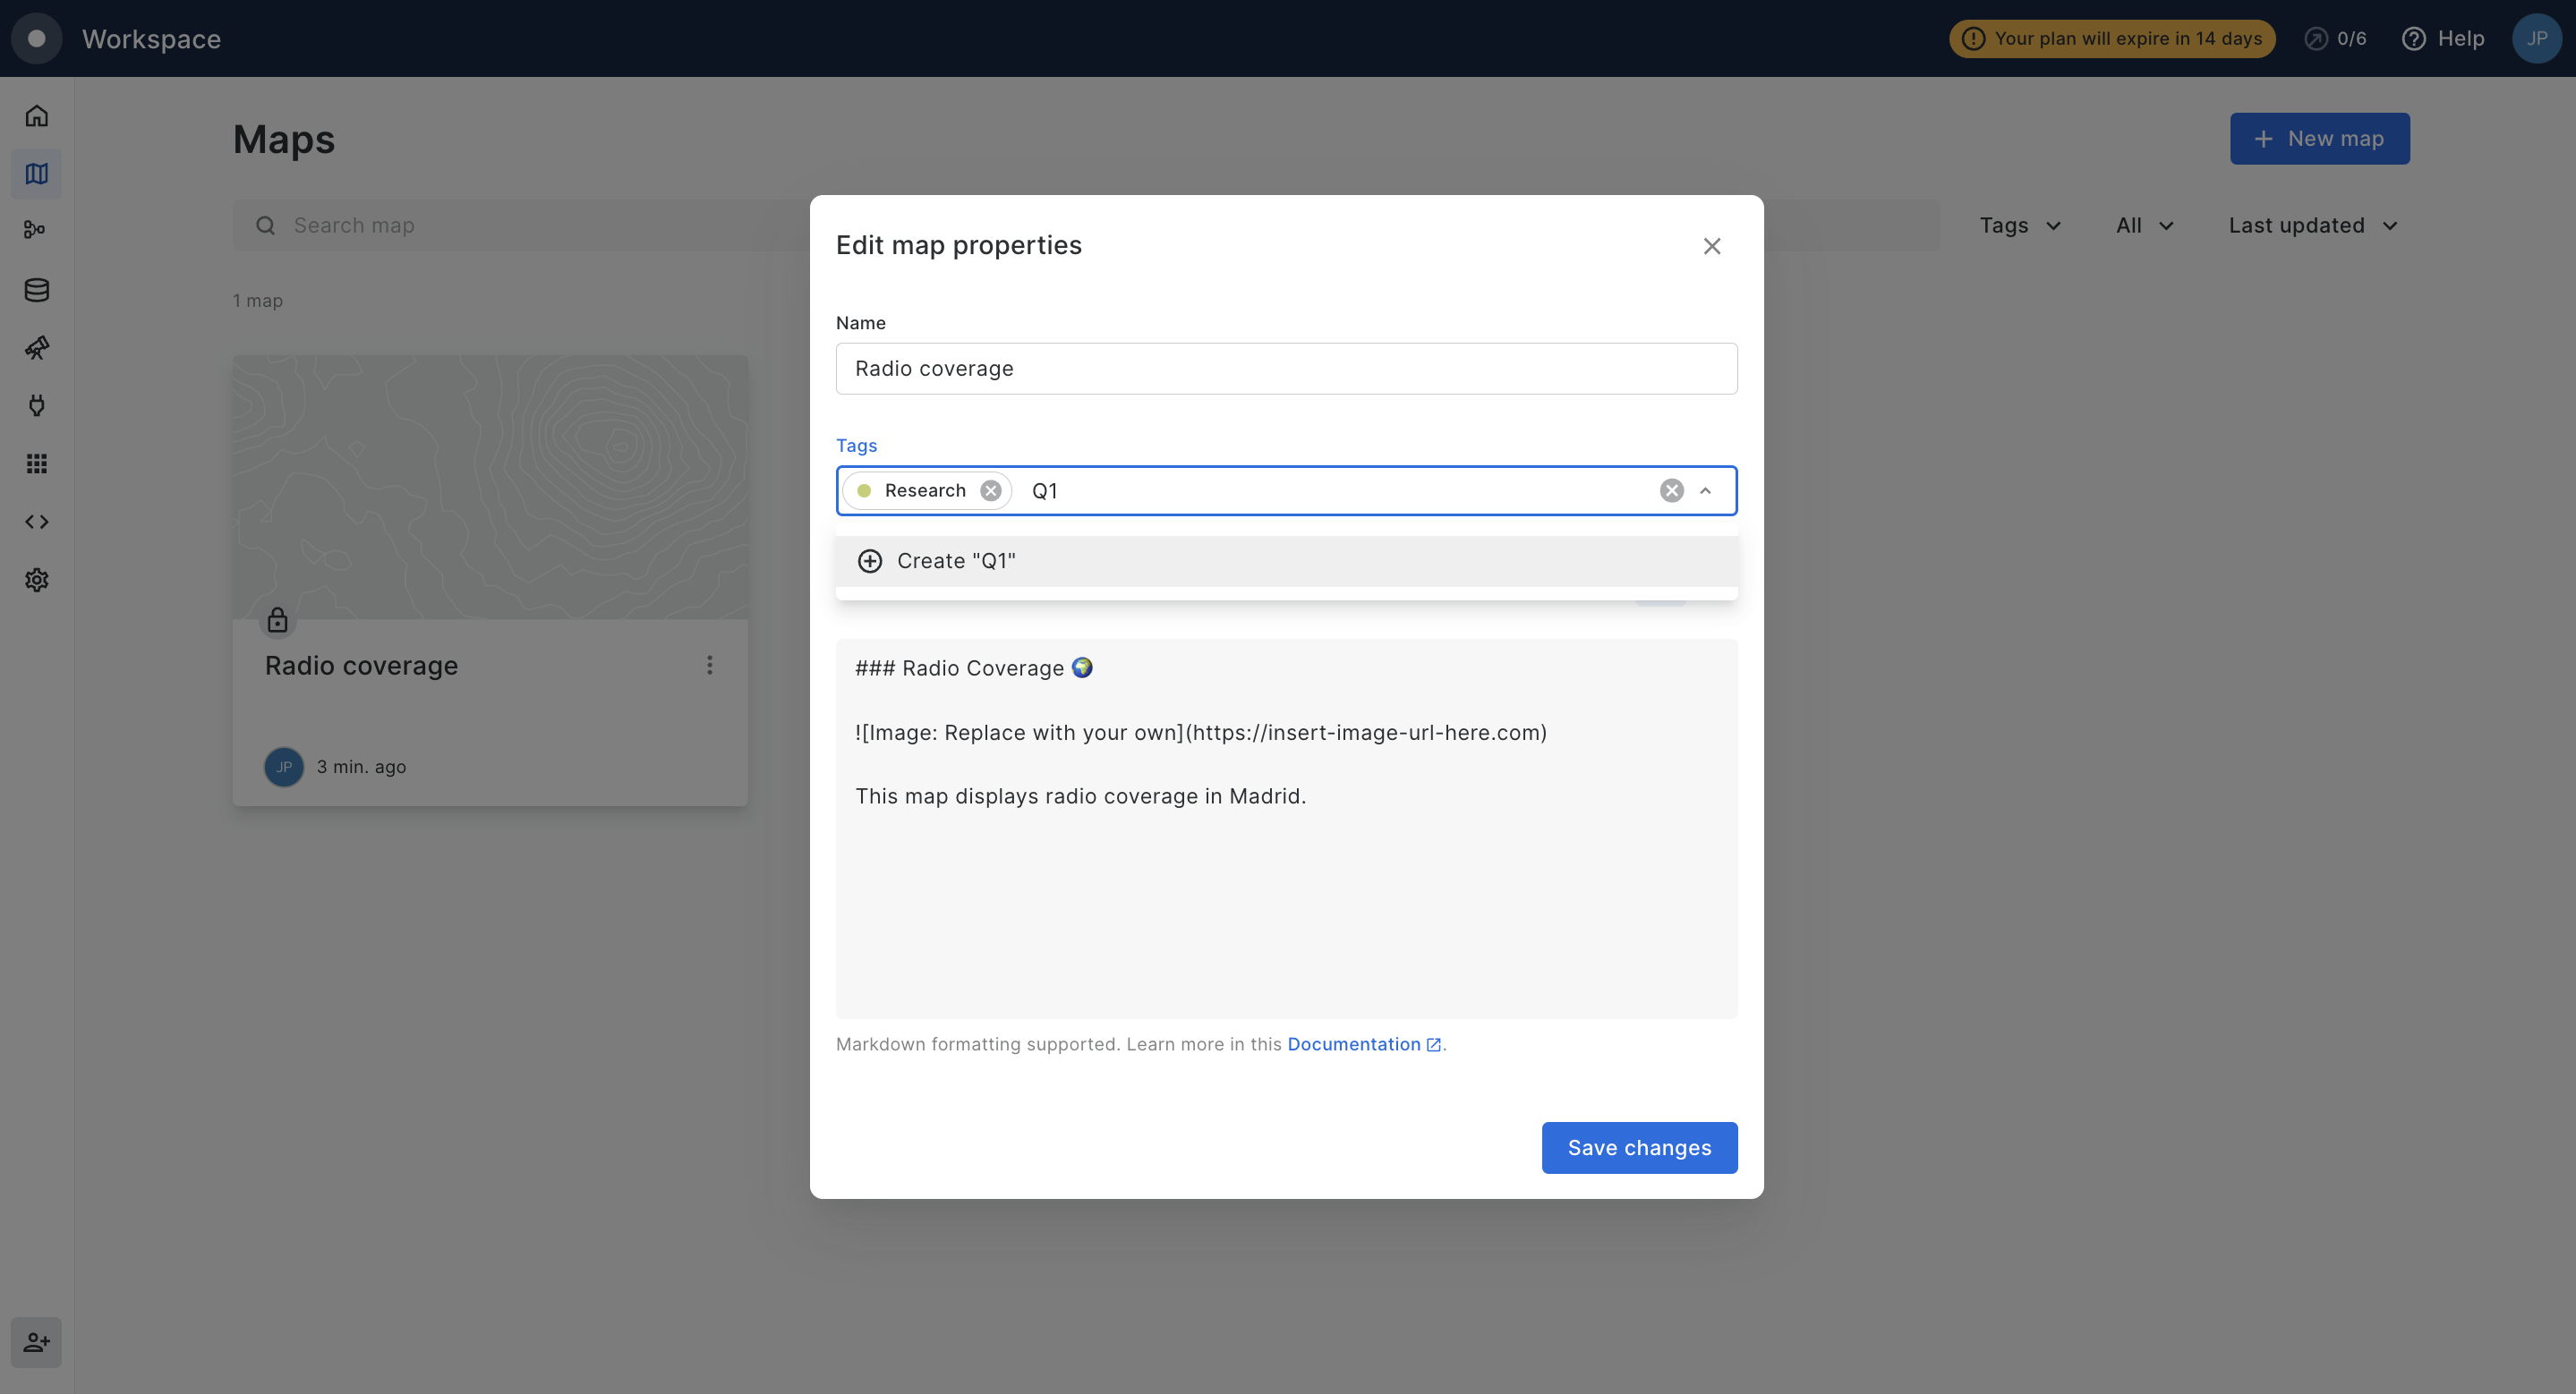
Task: Open the Applications grid icon
Action: coord(37,463)
